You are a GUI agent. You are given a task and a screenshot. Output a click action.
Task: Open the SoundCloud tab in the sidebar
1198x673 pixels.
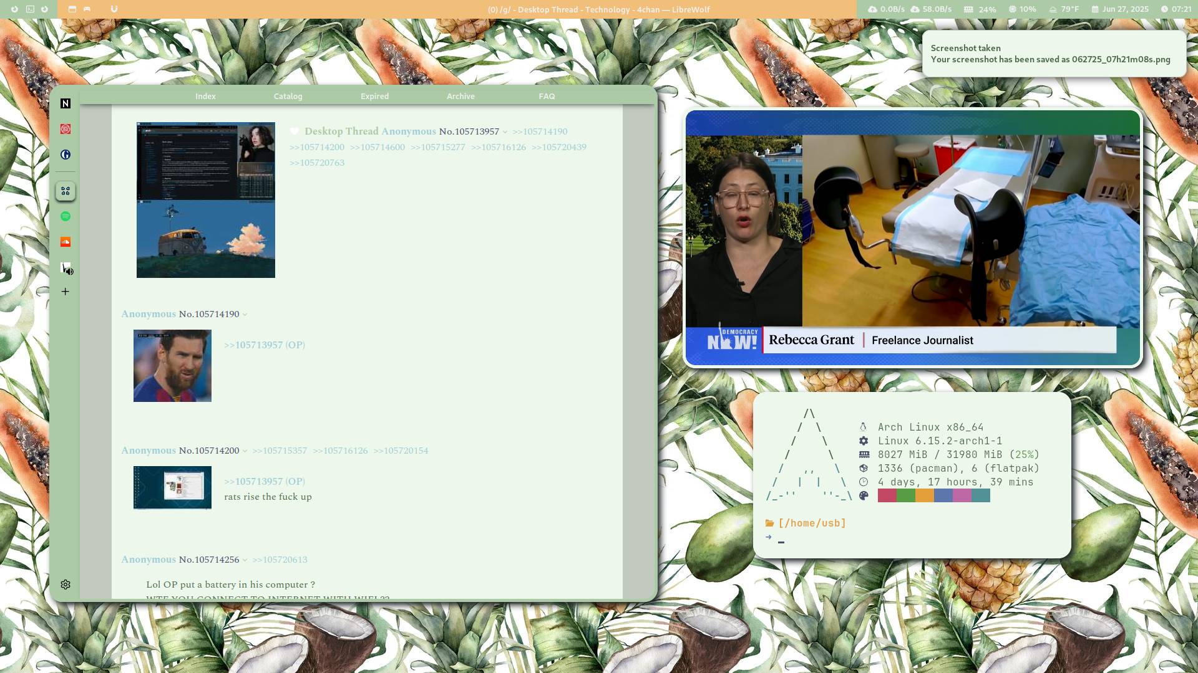pos(66,242)
